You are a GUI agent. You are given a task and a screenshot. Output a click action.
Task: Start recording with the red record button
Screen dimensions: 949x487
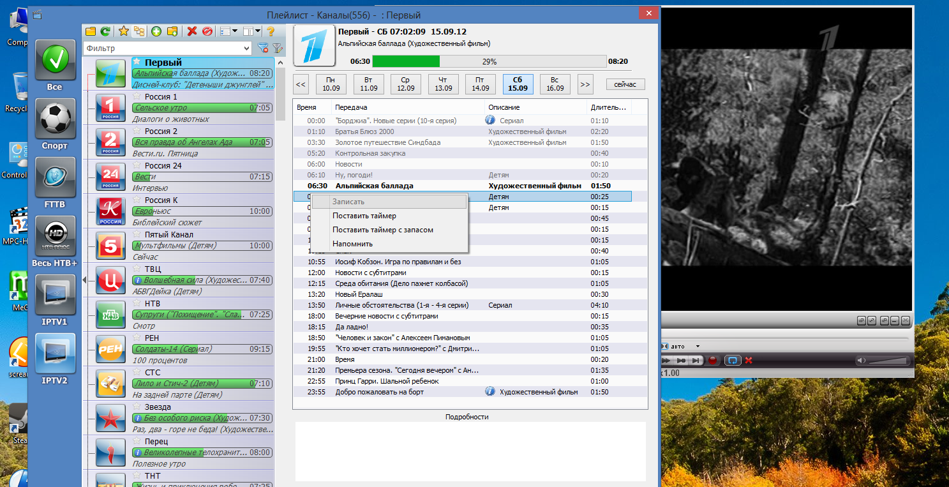coord(714,361)
